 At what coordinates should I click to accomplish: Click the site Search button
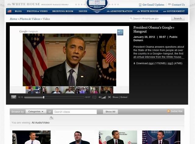tap(178, 19)
